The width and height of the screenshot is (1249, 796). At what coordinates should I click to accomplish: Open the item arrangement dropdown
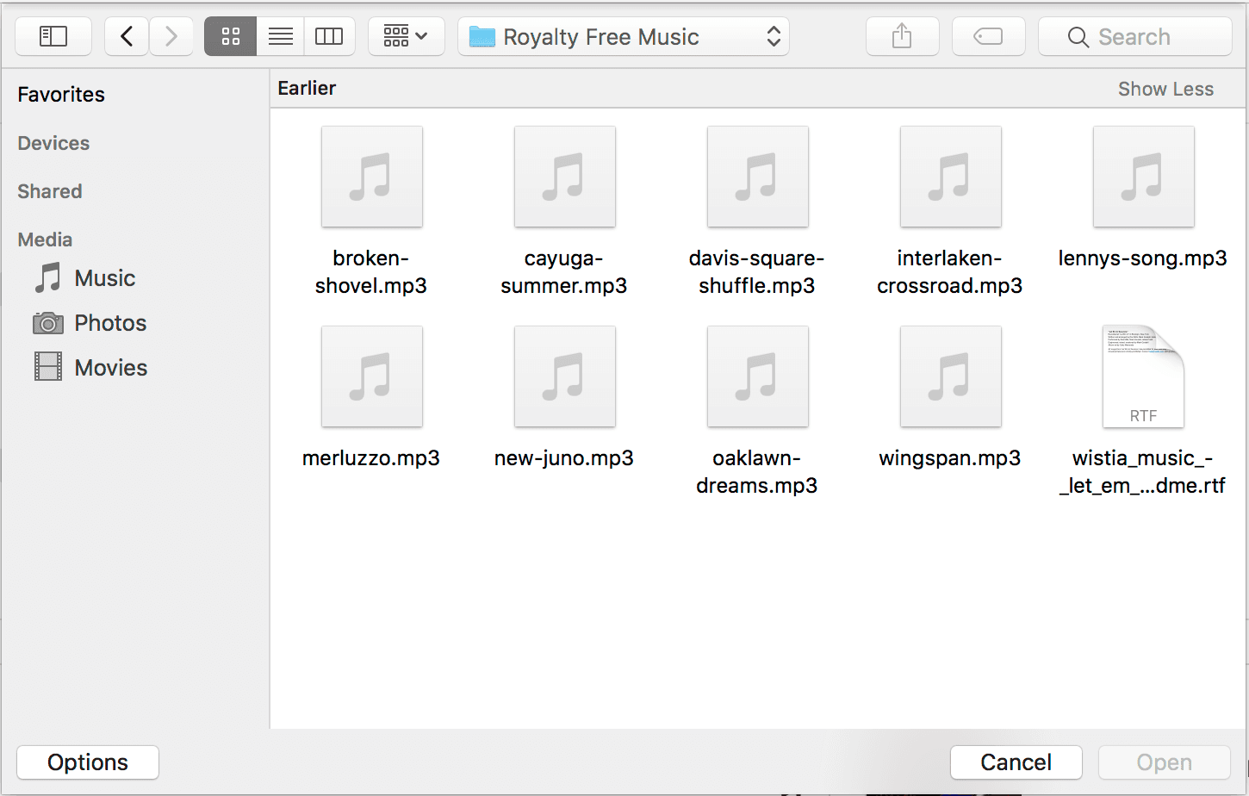[405, 36]
